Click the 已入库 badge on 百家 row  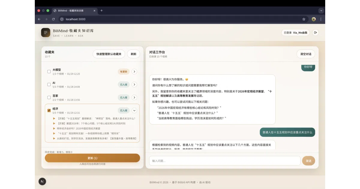tap(124, 97)
